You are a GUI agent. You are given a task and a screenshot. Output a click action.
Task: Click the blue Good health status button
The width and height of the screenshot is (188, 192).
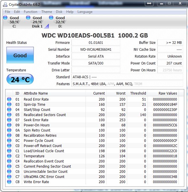coord(20,55)
